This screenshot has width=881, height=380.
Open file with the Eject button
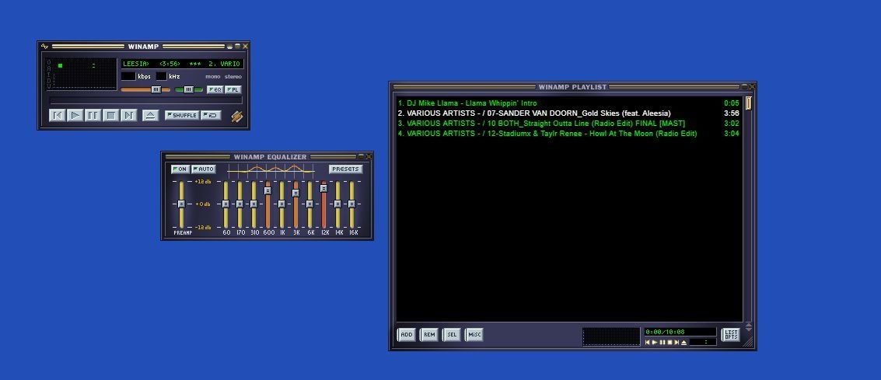[x=150, y=115]
